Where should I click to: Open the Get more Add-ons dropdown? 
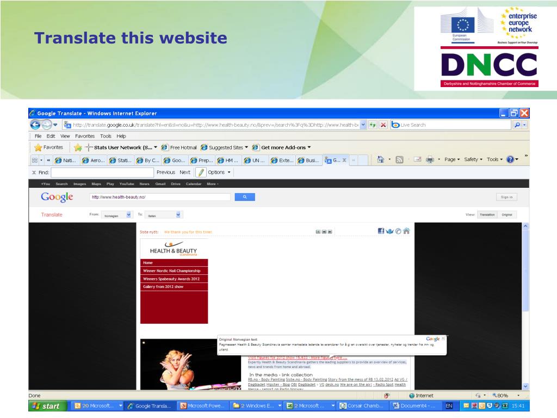coord(282,147)
